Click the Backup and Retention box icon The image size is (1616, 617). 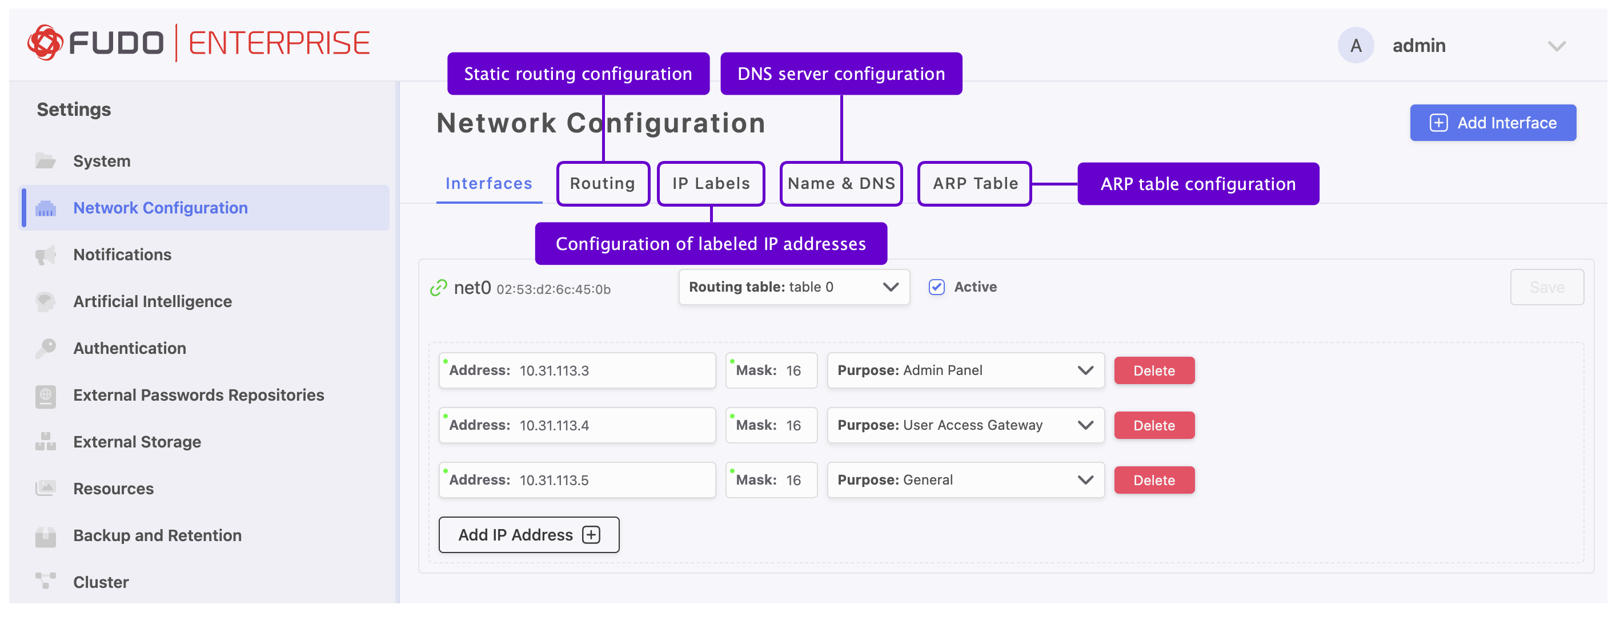(x=45, y=536)
